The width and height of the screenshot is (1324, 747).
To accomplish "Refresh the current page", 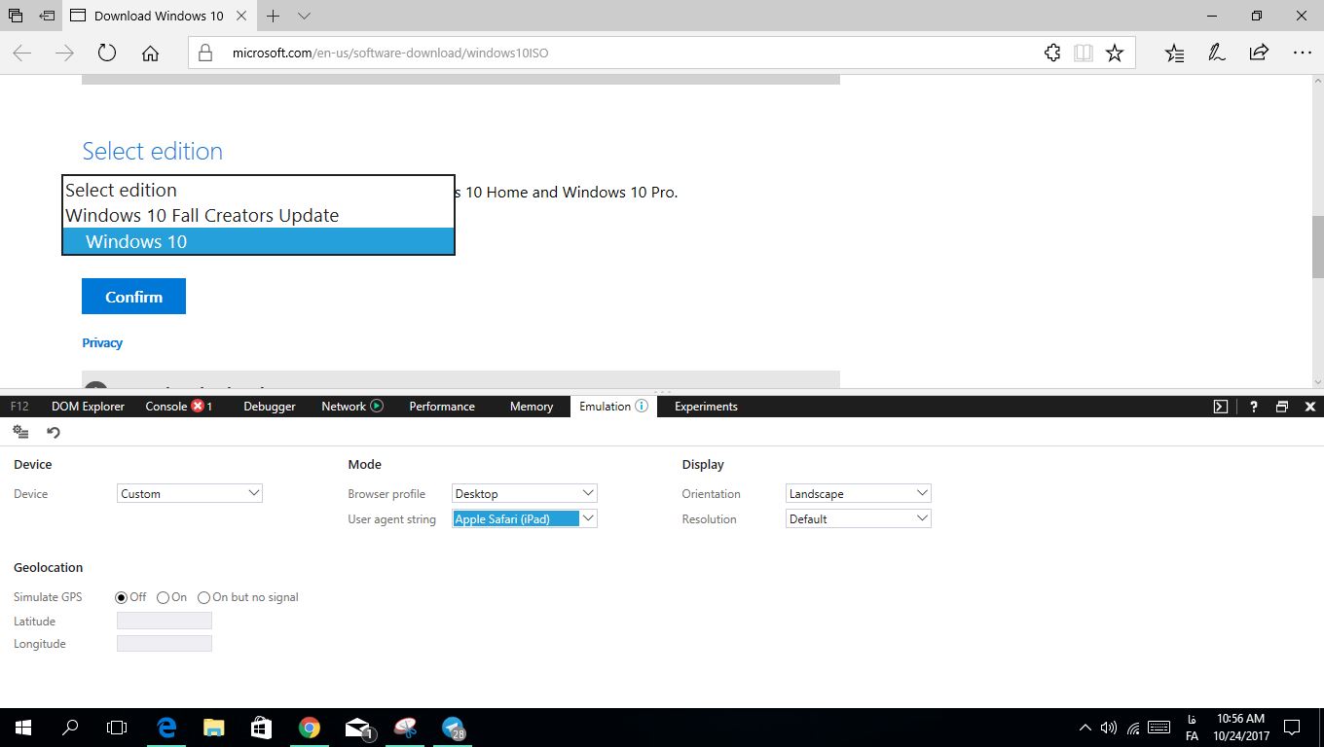I will click(107, 53).
